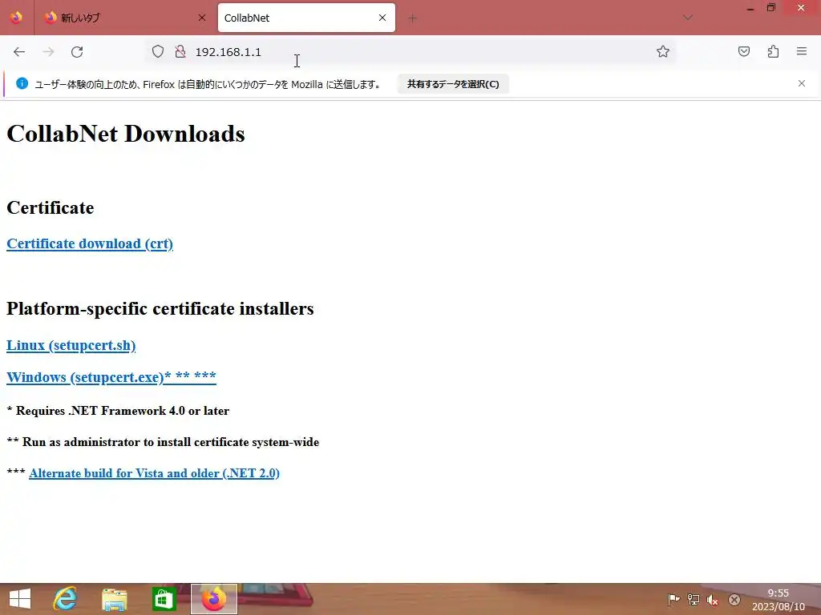This screenshot has width=821, height=615.
Task: Click the forward navigation arrow
Action: coord(48,52)
